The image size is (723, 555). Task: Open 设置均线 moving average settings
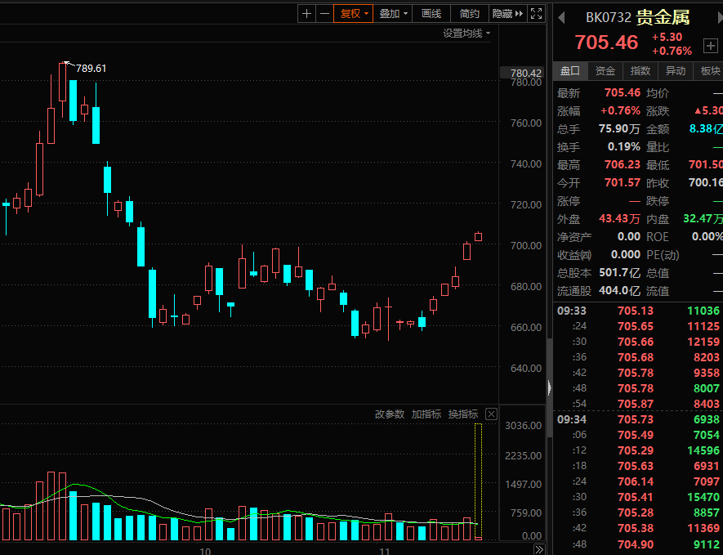click(x=466, y=34)
